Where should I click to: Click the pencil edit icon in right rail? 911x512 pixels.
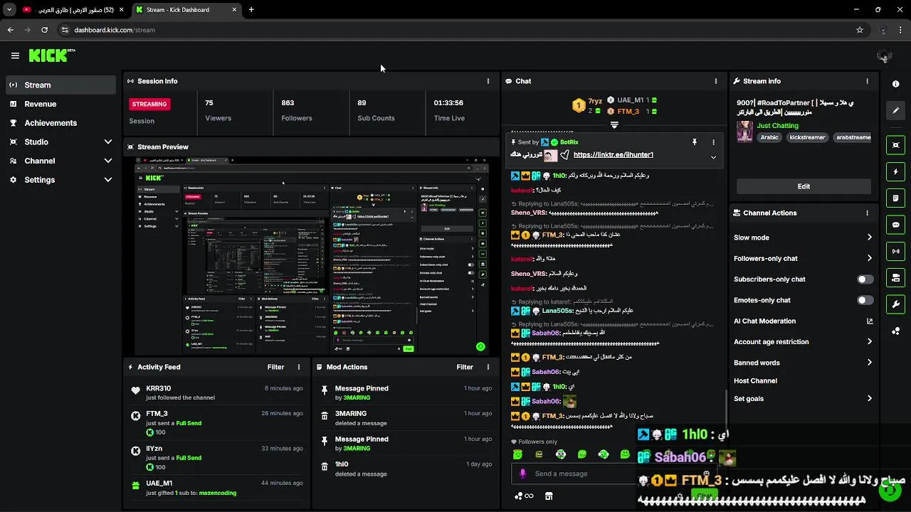pyautogui.click(x=895, y=110)
